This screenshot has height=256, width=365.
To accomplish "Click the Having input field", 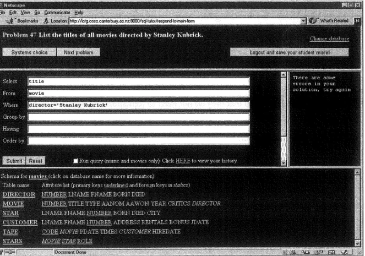I will [x=138, y=129].
